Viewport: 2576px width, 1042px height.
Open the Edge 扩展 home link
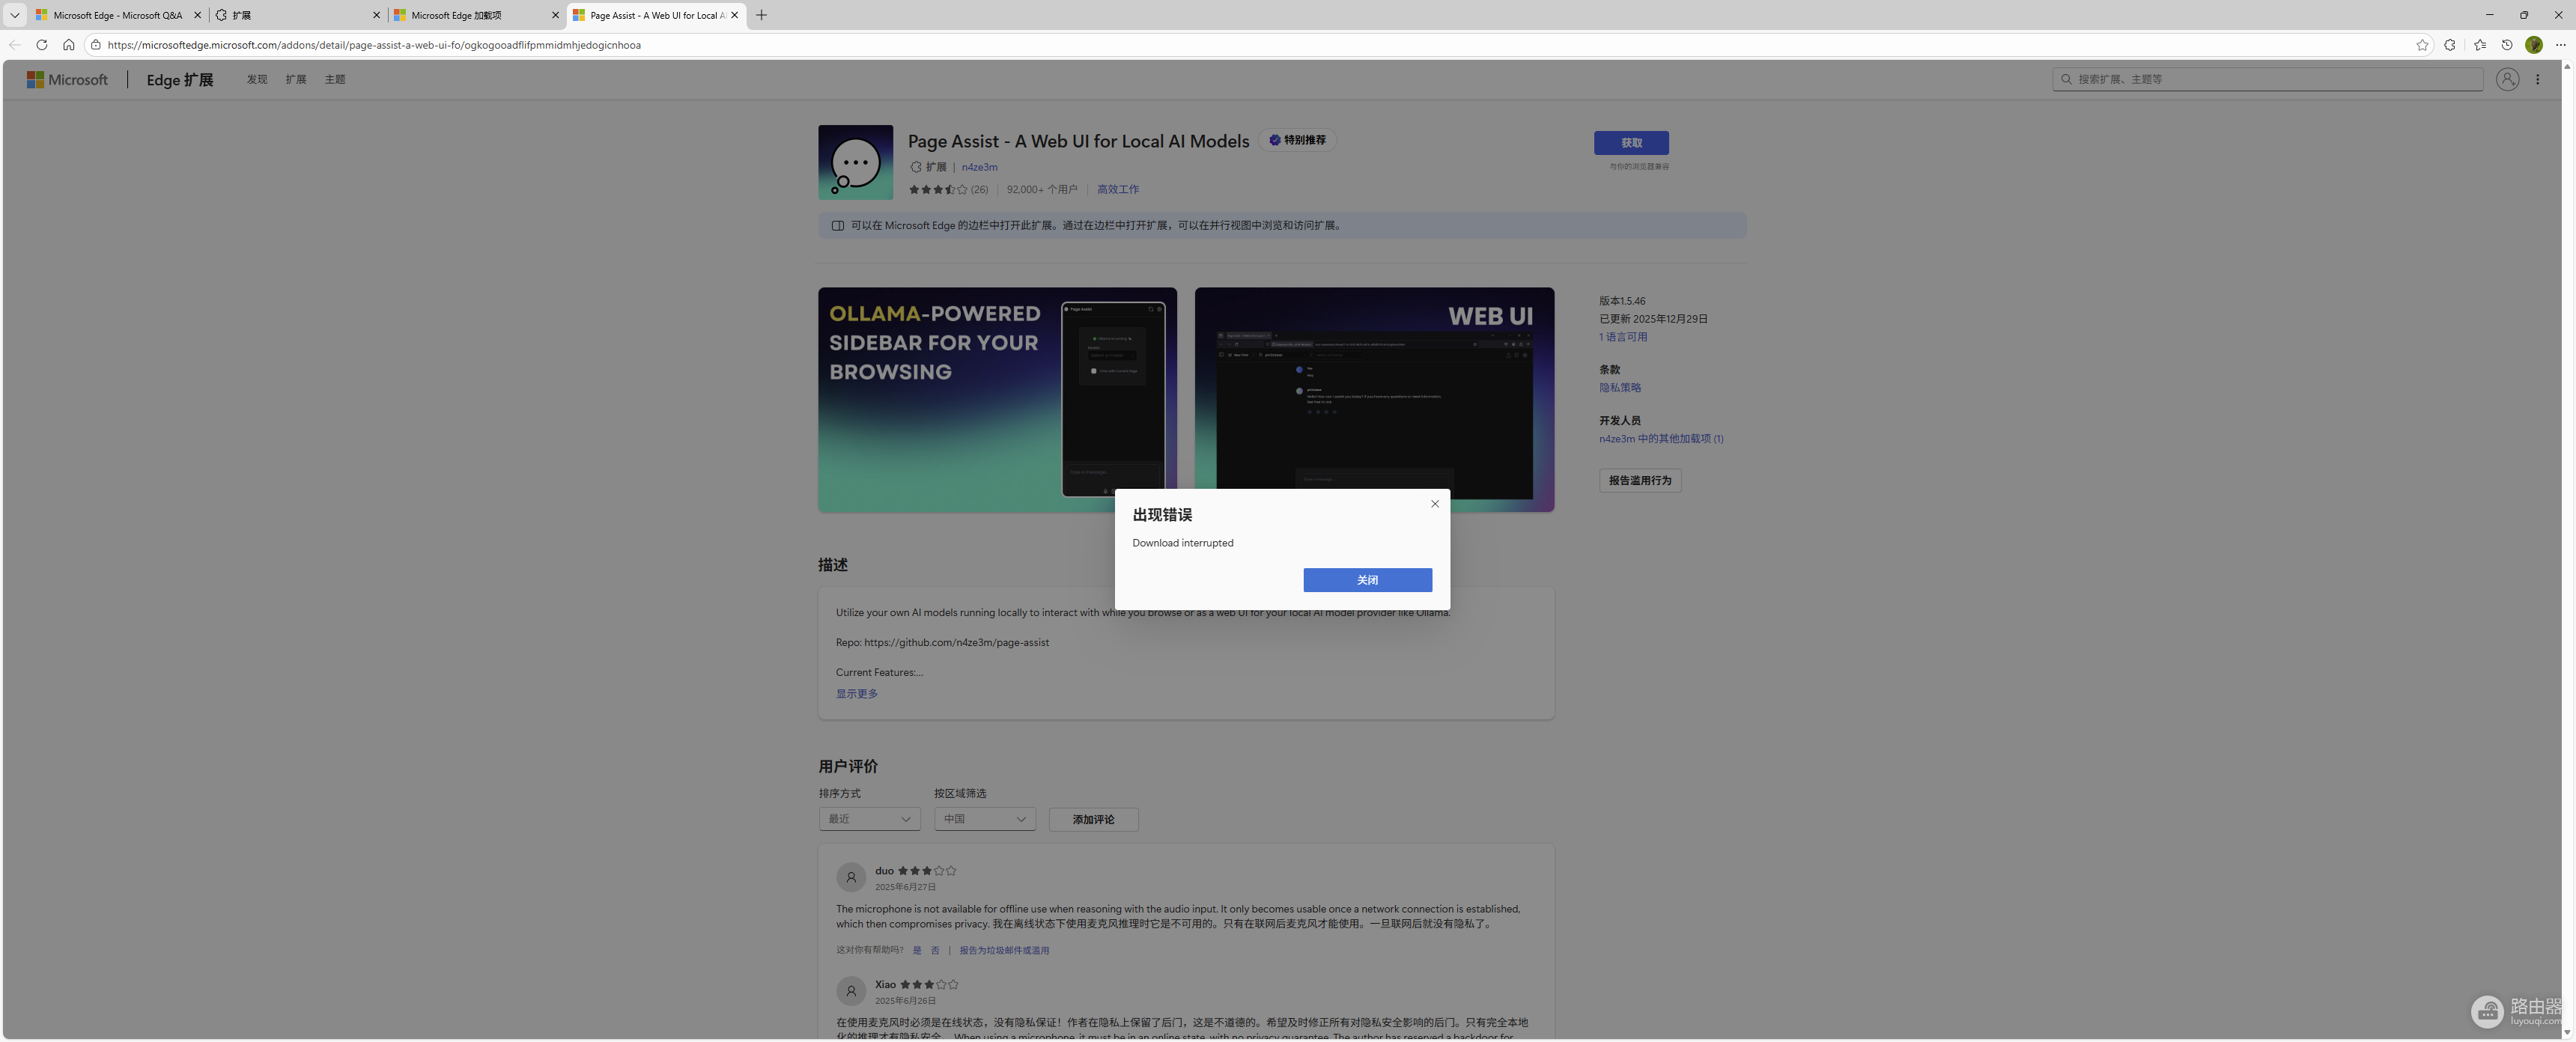[180, 80]
